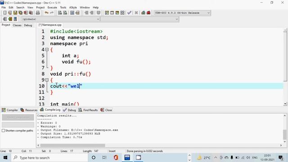The height and width of the screenshot is (162, 288).
Task: Click the Insert snippet icon in second toolbar
Action: click(x=5, y=19)
